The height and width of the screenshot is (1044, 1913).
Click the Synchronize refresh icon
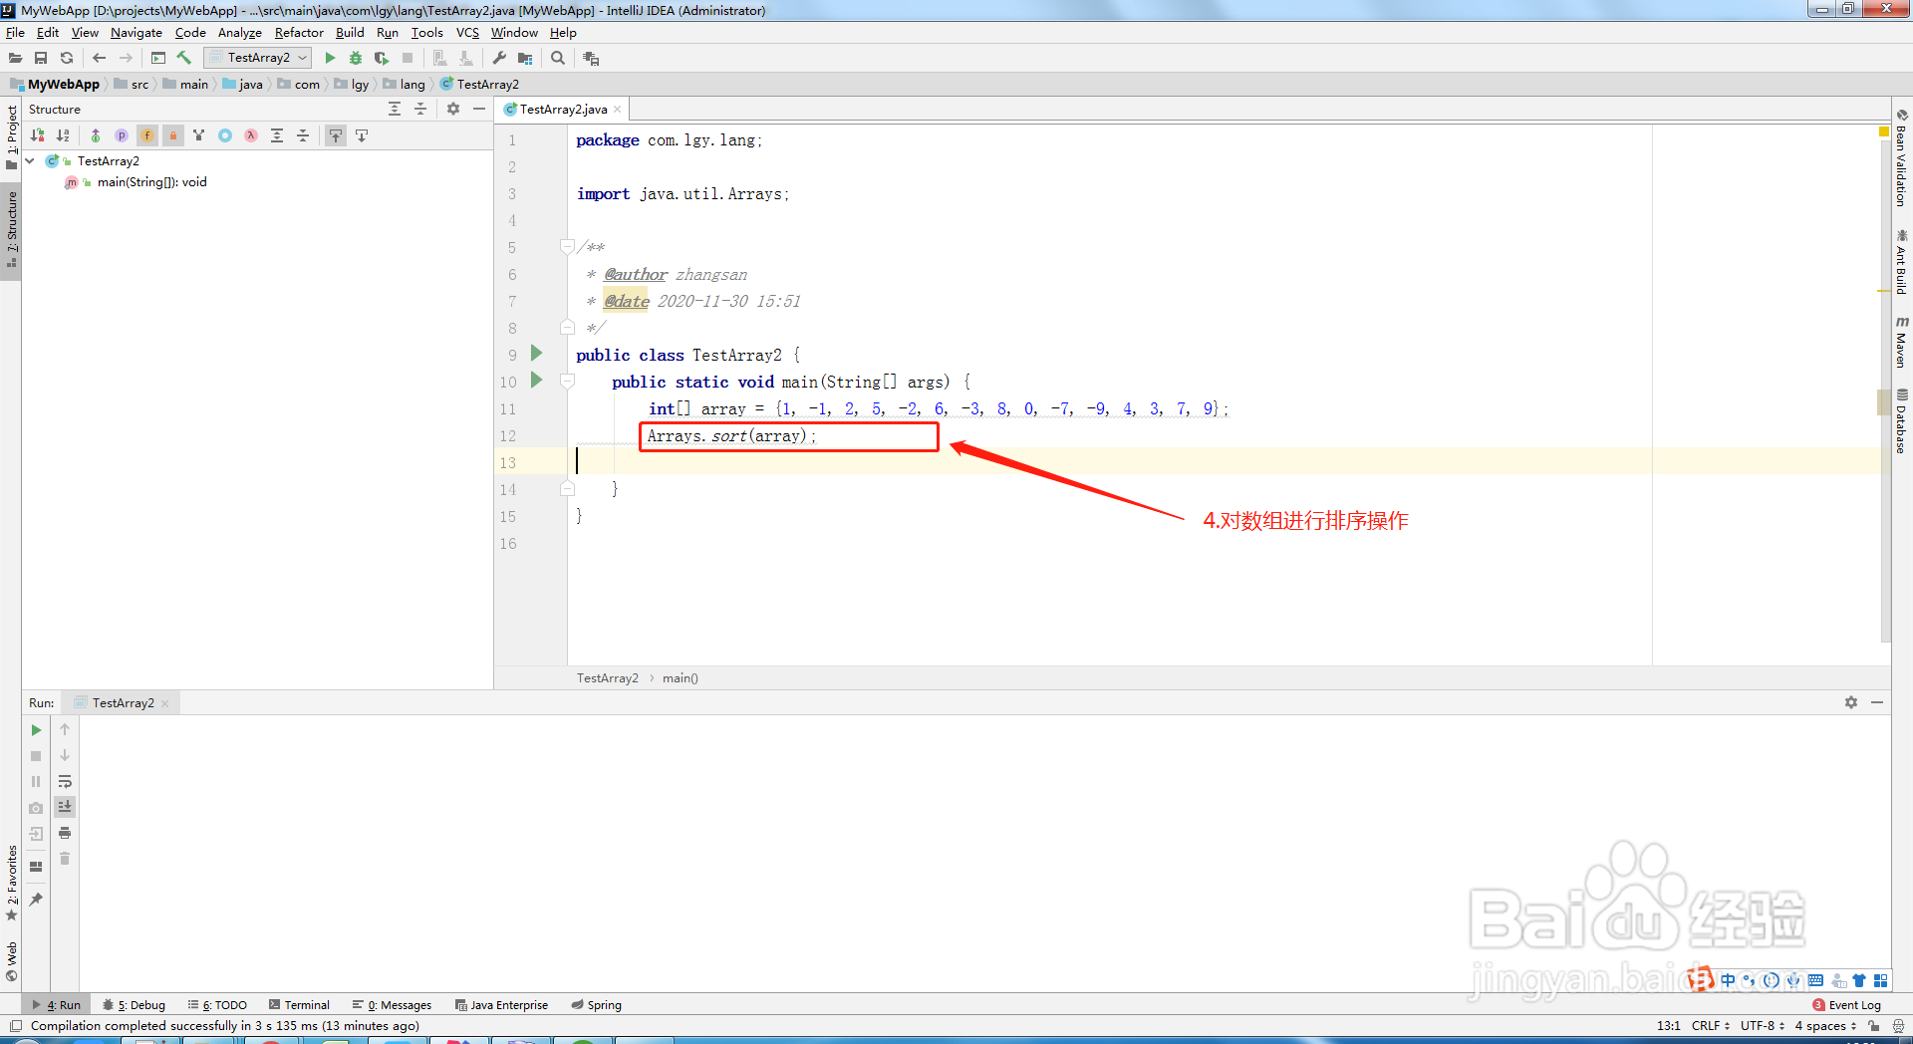67,58
